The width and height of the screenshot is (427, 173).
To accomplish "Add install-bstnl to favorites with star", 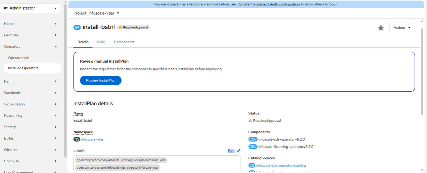I will (381, 28).
